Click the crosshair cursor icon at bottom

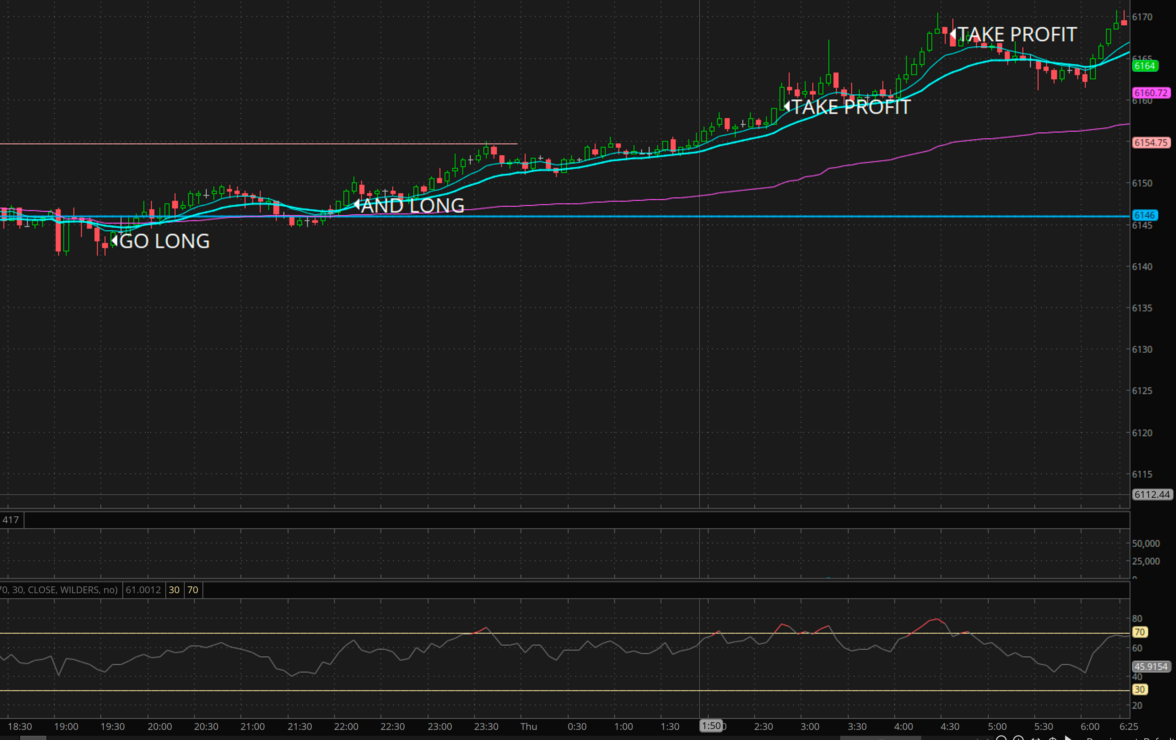[x=1052, y=738]
